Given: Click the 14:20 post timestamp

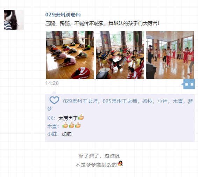Looking at the screenshot, I should (52, 83).
